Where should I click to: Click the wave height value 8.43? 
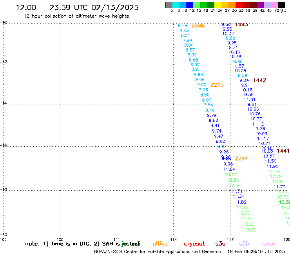[184, 31]
